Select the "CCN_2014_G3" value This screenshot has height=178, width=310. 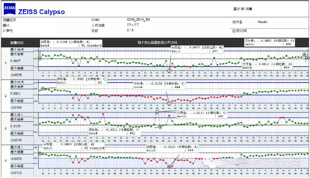[138, 20]
